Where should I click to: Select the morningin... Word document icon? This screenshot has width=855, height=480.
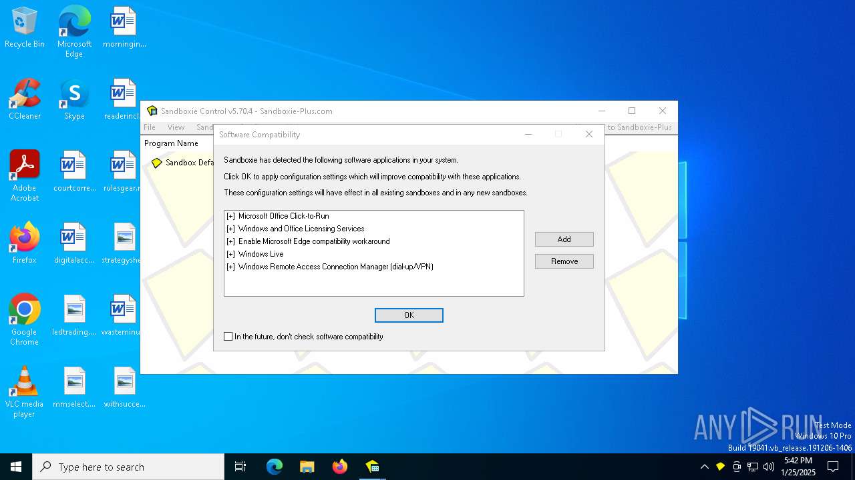(124, 27)
